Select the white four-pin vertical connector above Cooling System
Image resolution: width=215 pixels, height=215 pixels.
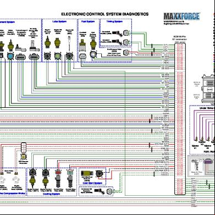(x=24, y=148)
